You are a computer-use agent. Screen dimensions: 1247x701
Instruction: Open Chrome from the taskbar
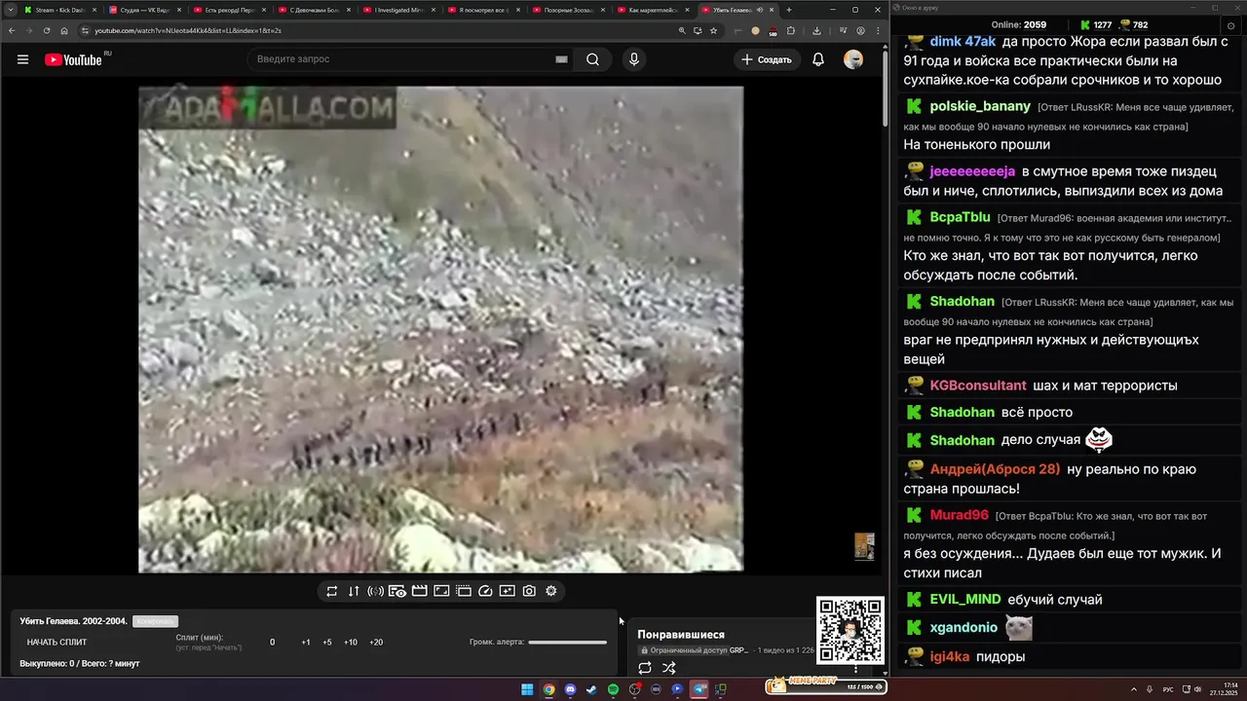(x=548, y=689)
